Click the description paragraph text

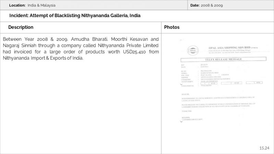click(80, 49)
